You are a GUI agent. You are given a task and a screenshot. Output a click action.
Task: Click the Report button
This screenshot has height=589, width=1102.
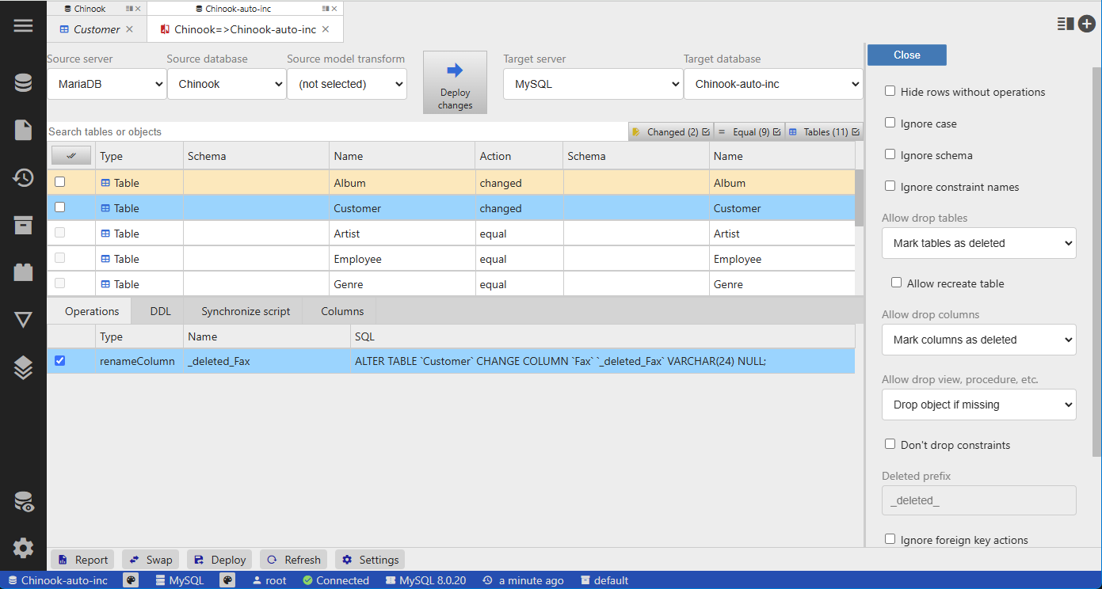point(82,560)
